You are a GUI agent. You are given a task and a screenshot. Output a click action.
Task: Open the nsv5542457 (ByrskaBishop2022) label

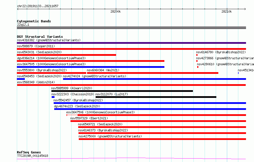coord(78,100)
